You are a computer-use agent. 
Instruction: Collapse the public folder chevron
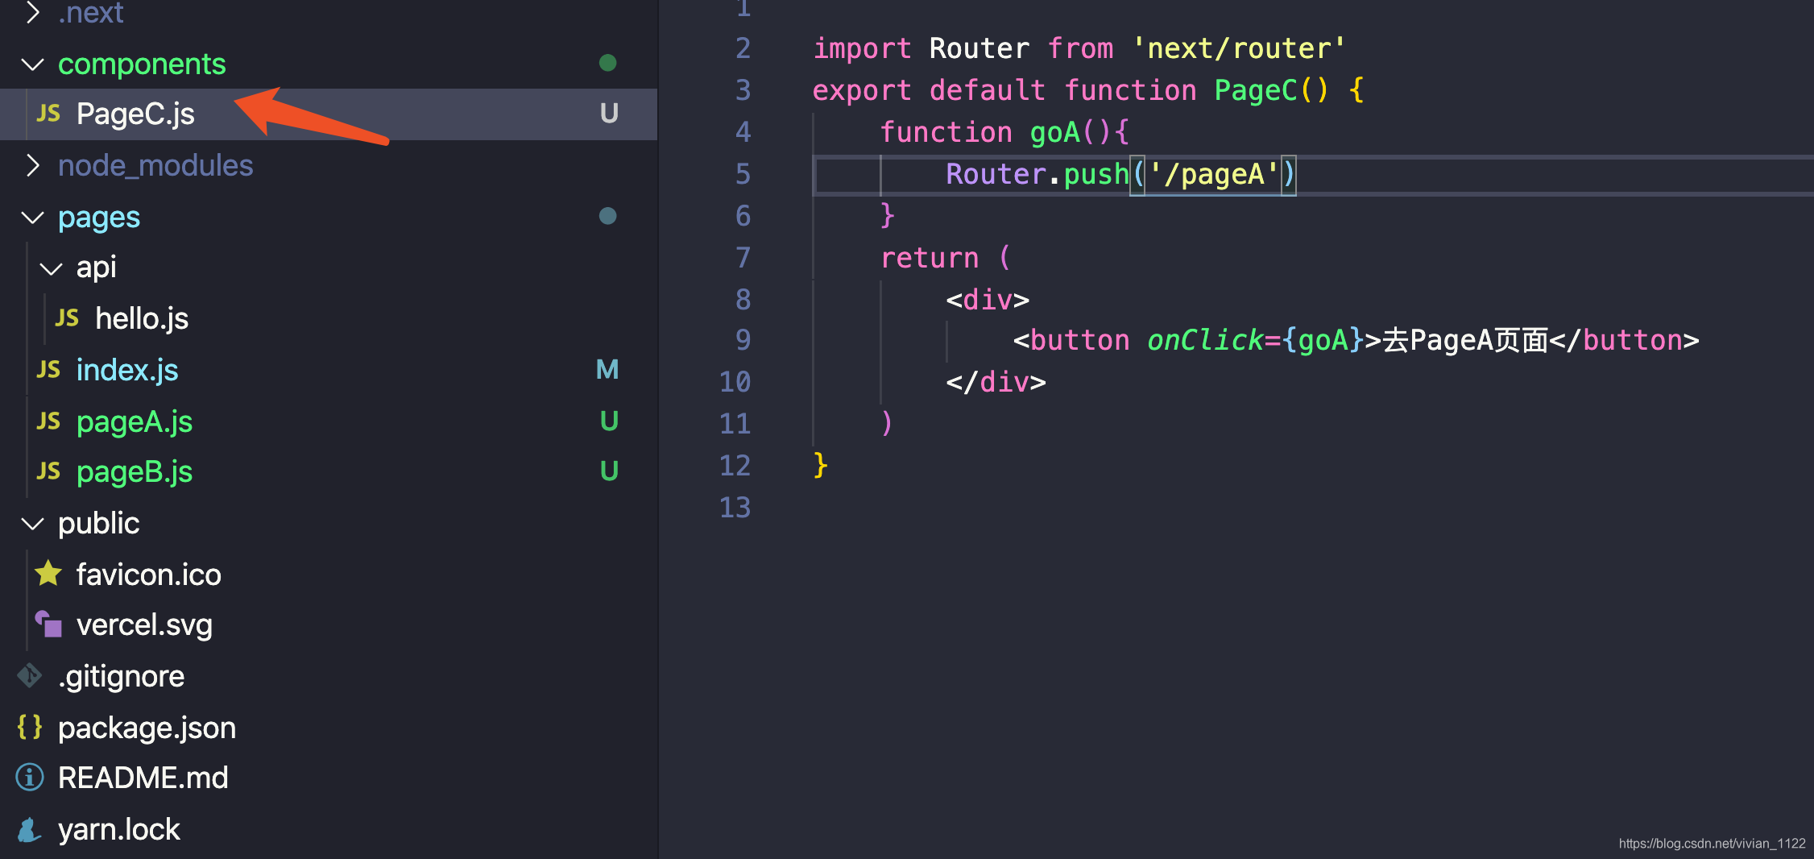point(32,524)
